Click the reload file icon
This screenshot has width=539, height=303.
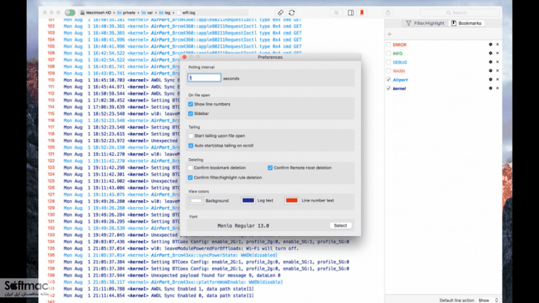pos(292,13)
